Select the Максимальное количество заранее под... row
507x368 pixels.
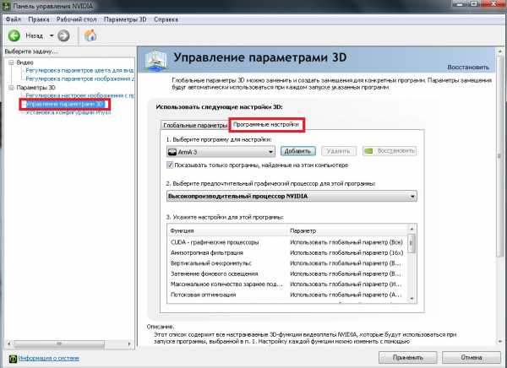point(288,284)
